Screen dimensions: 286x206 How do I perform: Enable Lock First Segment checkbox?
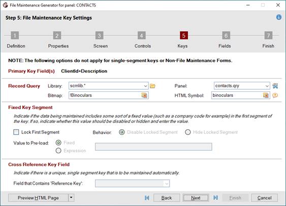pyautogui.click(x=16, y=132)
